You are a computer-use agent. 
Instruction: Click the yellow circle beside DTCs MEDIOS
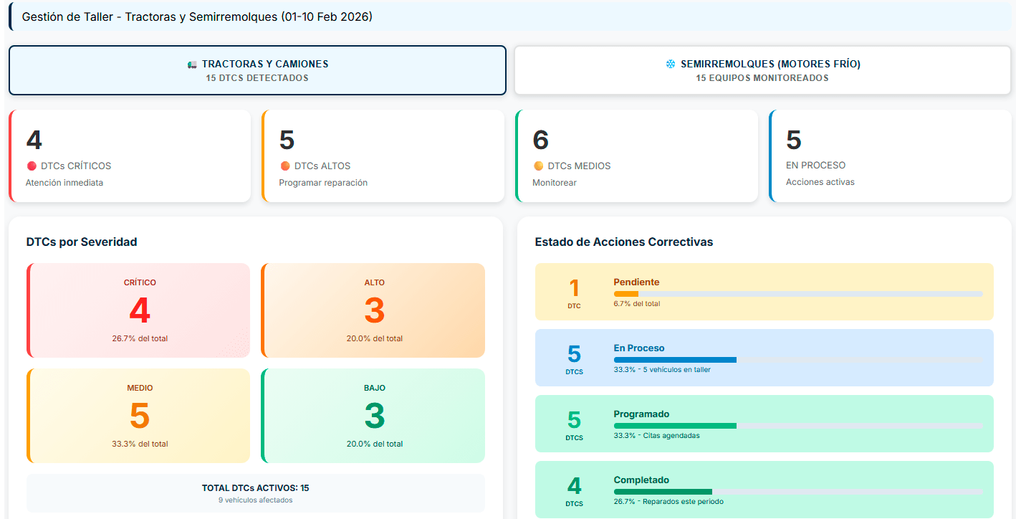point(539,166)
